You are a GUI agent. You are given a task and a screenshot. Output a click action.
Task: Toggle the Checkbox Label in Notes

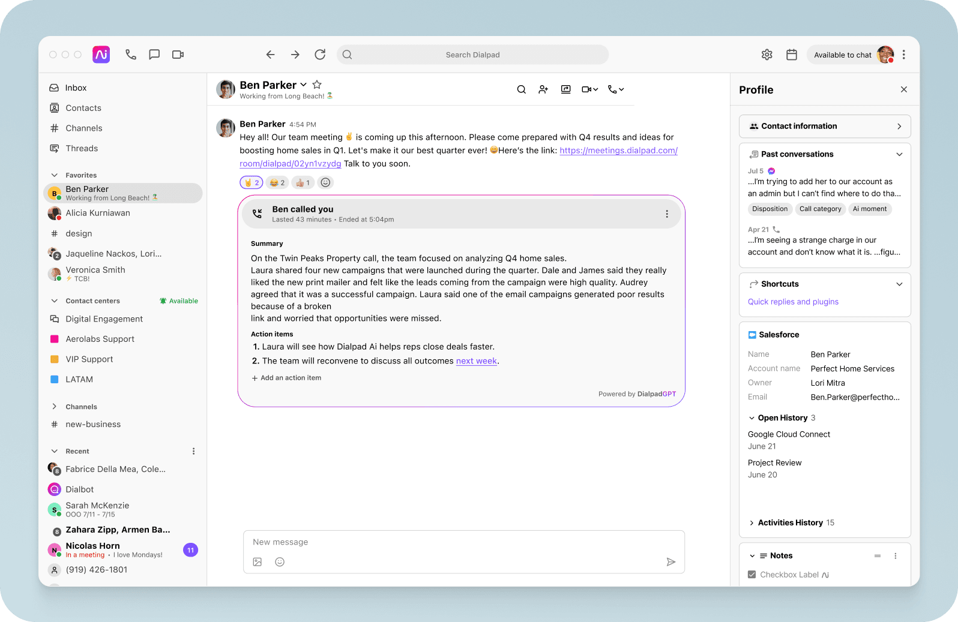[x=752, y=575]
